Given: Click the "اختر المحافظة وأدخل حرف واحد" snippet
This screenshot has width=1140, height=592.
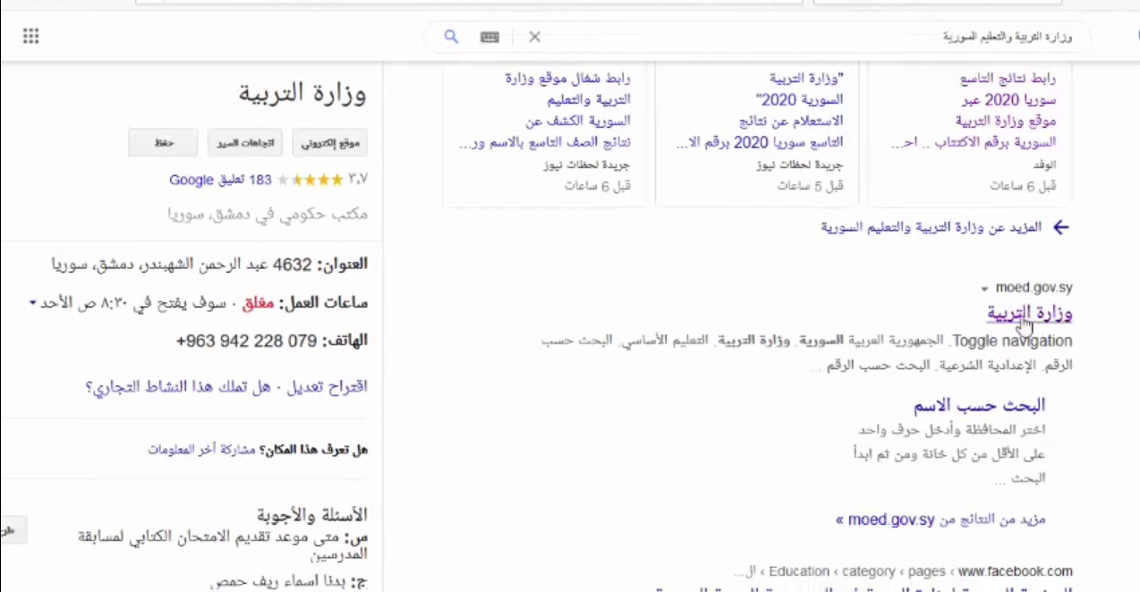Looking at the screenshot, I should pos(951,430).
